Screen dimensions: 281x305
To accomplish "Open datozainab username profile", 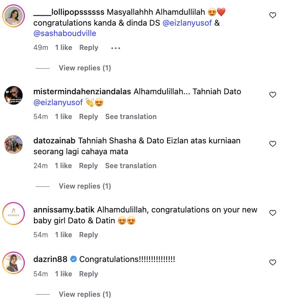I will click(x=54, y=141).
